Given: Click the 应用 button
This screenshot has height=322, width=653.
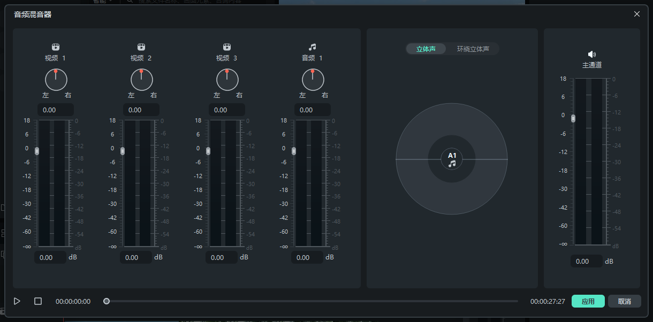Looking at the screenshot, I should [x=588, y=301].
